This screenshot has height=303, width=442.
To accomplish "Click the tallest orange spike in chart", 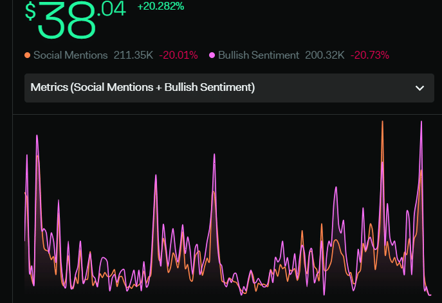I will tap(383, 122).
